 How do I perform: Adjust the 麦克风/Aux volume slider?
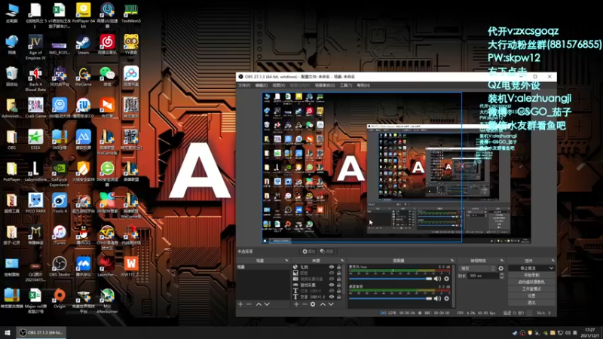[x=390, y=279]
